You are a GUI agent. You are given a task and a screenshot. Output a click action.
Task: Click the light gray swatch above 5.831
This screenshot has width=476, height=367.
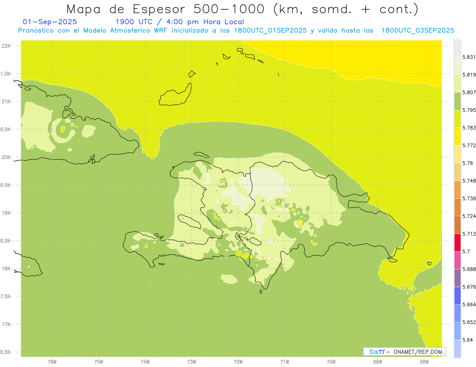(457, 48)
